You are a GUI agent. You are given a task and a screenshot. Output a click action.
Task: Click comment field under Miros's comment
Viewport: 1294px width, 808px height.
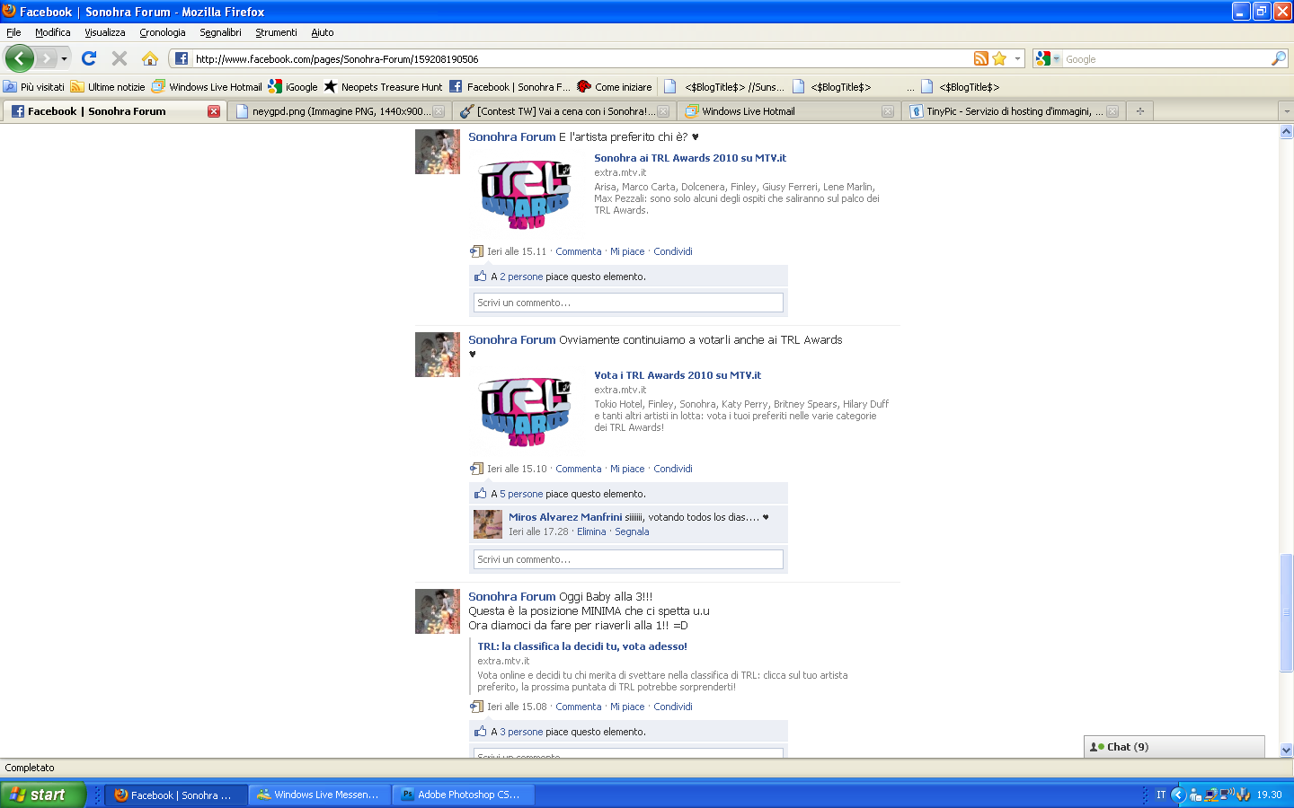[628, 559]
